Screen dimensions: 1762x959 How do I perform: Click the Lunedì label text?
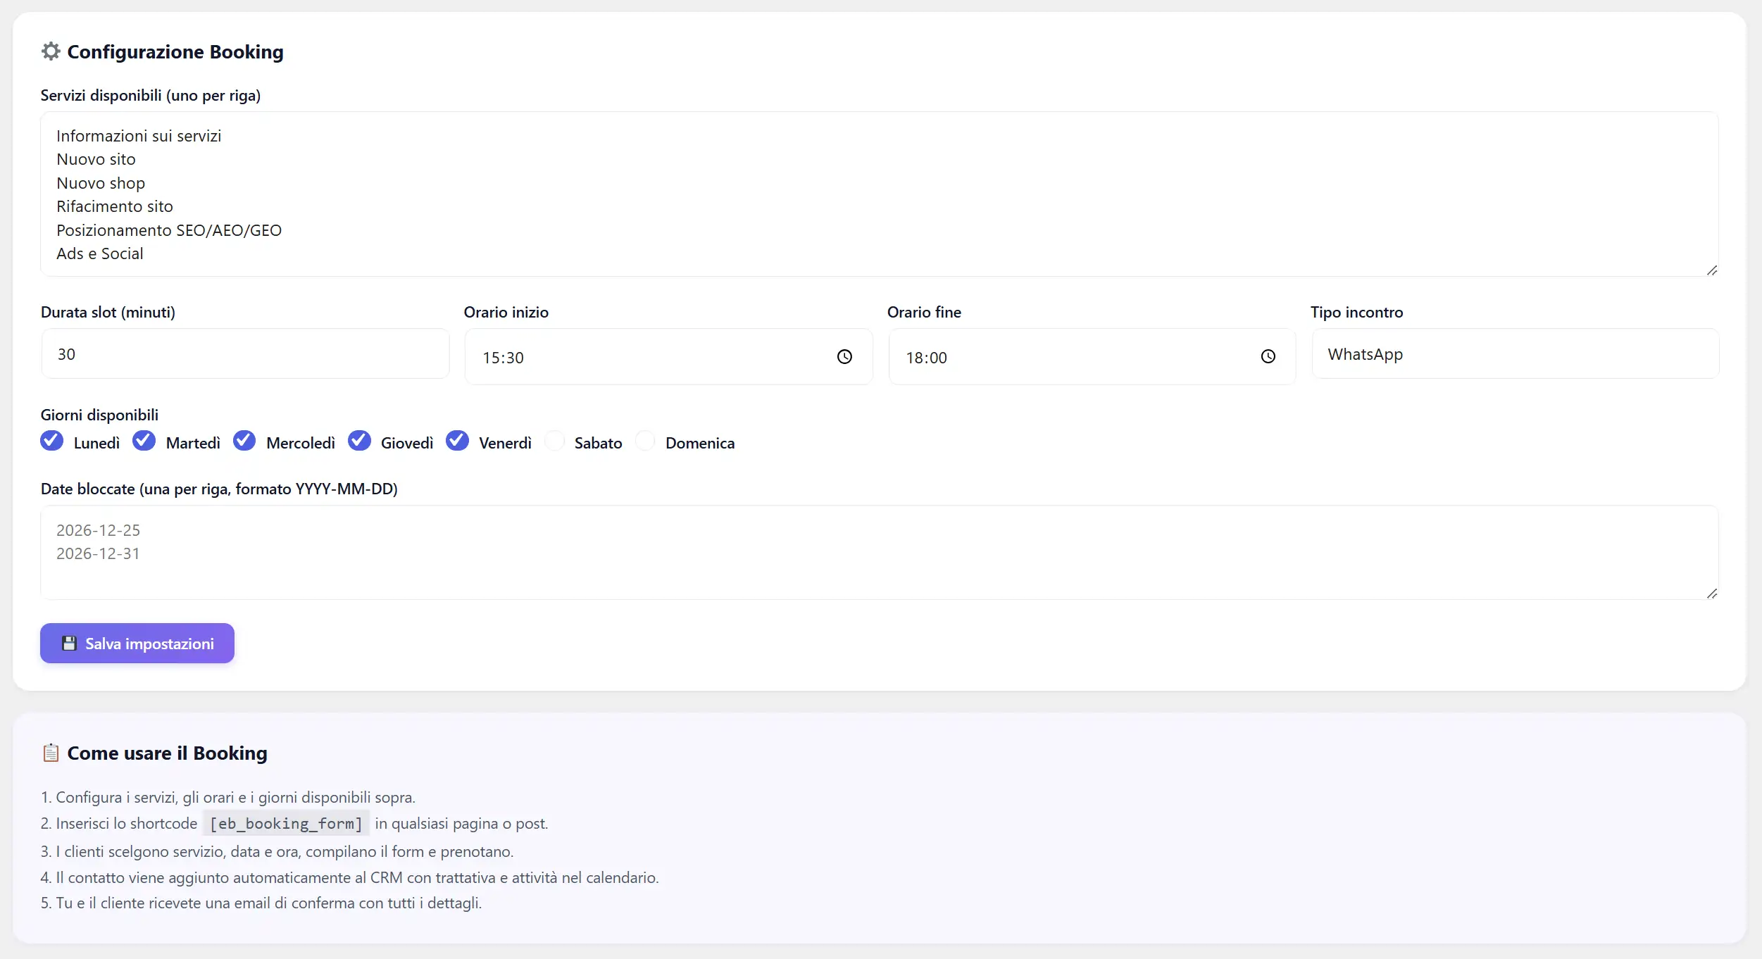pos(96,443)
